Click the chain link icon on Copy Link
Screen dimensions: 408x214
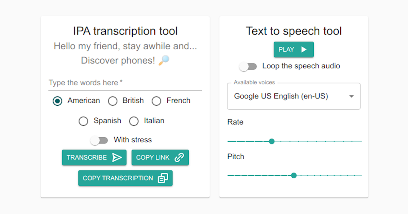(179, 157)
